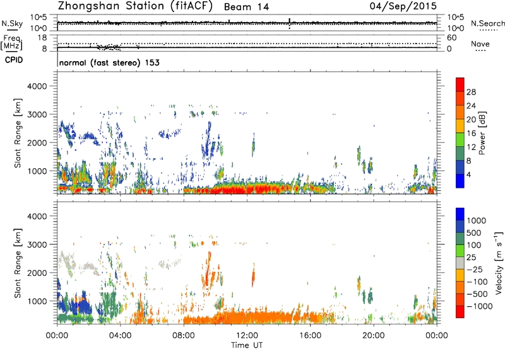Viewport: 505px width, 349px height.
Task: Click the '-1000' tick on the velocity colorbar
Action: pyautogui.click(x=479, y=306)
